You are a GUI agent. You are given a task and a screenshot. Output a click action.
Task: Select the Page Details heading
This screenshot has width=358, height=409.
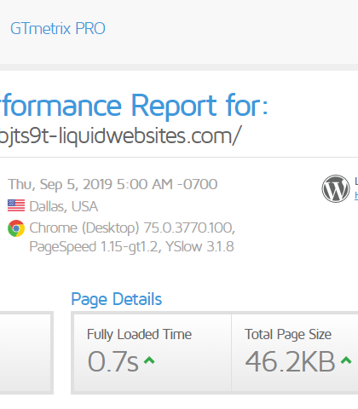[117, 299]
